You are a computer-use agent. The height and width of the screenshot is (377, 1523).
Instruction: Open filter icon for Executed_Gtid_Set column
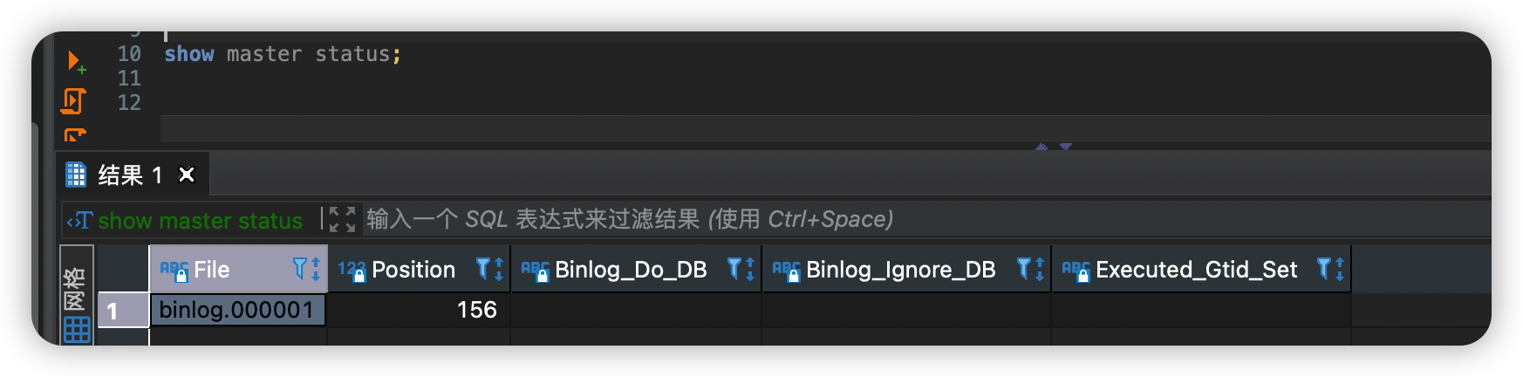(x=1324, y=269)
